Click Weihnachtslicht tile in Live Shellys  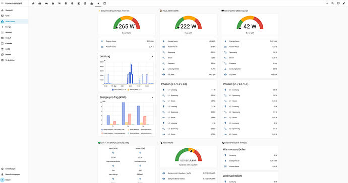140,166
